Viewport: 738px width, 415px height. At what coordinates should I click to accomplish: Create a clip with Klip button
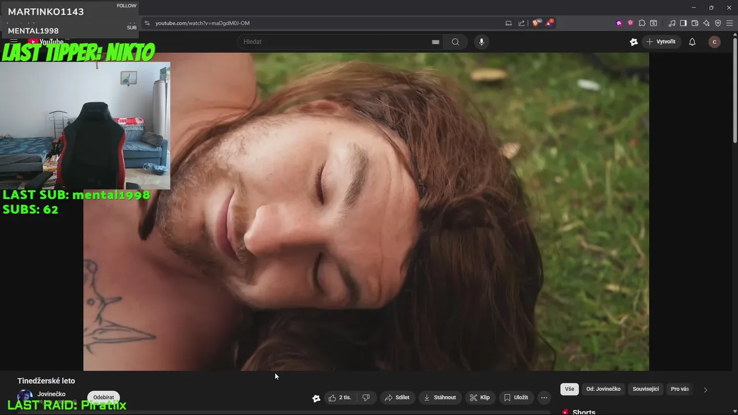[x=480, y=398]
